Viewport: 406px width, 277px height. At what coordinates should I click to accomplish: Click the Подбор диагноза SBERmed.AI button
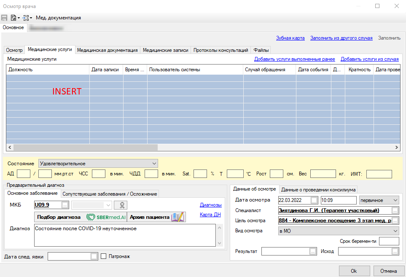point(81,217)
